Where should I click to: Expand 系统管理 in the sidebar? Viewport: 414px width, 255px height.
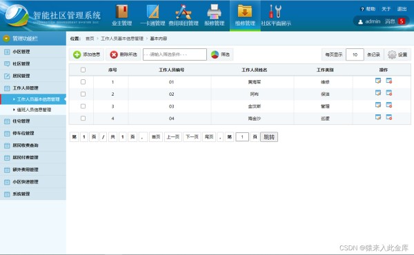click(33, 194)
